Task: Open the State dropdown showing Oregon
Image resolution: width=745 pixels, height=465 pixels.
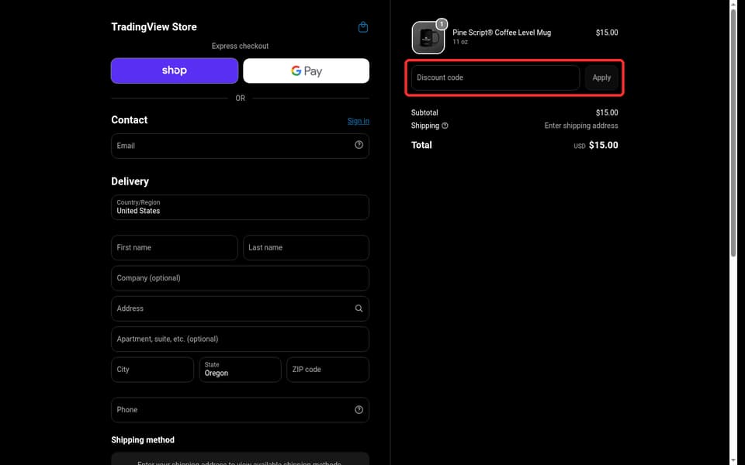Action: (240, 370)
